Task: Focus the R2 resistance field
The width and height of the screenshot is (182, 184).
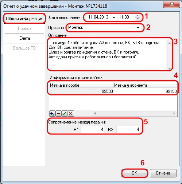Action: (x=128, y=129)
